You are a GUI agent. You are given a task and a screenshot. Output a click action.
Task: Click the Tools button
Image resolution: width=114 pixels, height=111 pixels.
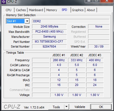pos(56,107)
